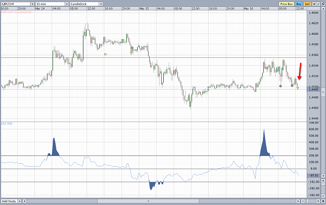Click the Mar 15 date label

coord(144,8)
